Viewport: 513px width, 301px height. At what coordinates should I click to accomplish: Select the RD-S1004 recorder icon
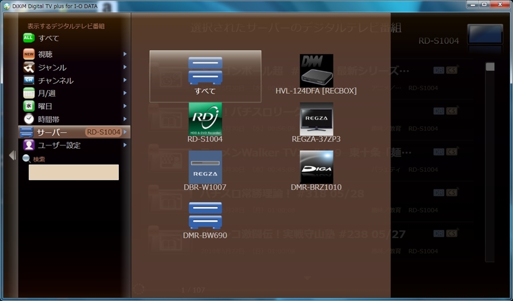(x=205, y=119)
